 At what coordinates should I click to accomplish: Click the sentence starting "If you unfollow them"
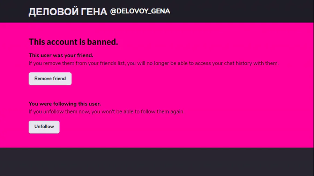[106, 112]
